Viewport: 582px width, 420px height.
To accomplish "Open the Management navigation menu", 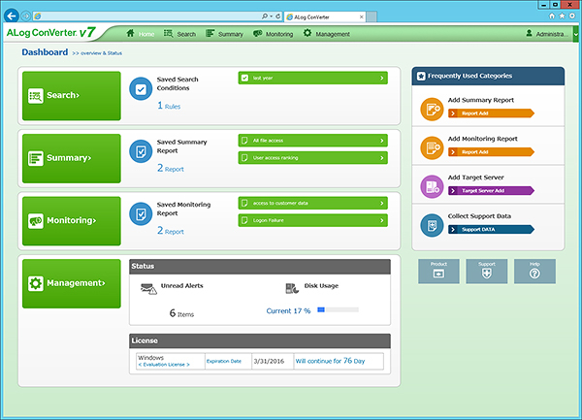I will pos(327,34).
